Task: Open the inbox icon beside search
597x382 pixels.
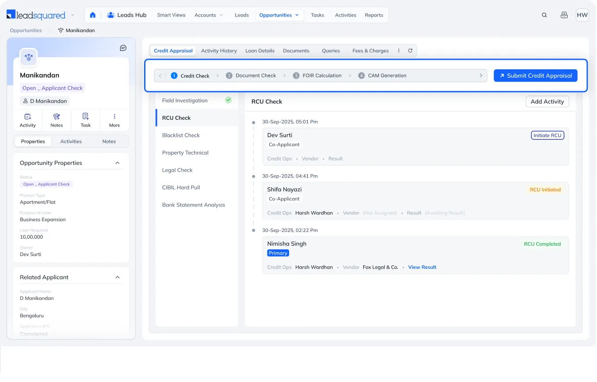Action: tap(564, 15)
